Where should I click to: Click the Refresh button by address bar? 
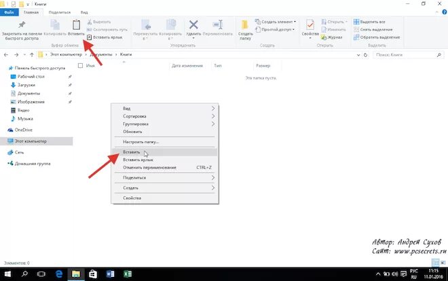(365, 55)
